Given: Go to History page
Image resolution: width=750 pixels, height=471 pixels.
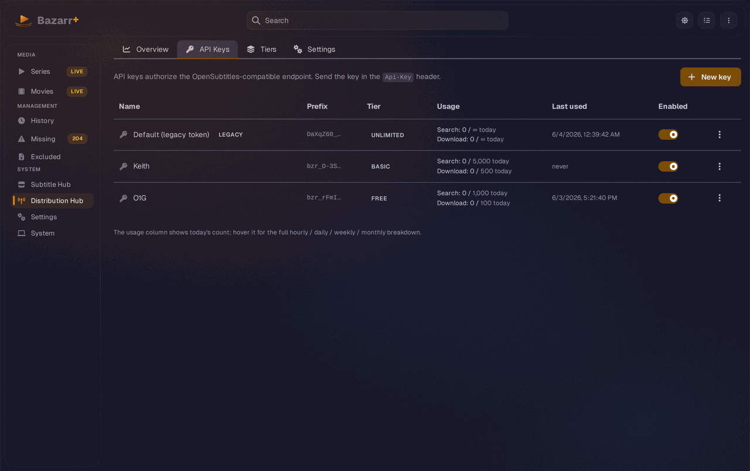Looking at the screenshot, I should point(53,121).
